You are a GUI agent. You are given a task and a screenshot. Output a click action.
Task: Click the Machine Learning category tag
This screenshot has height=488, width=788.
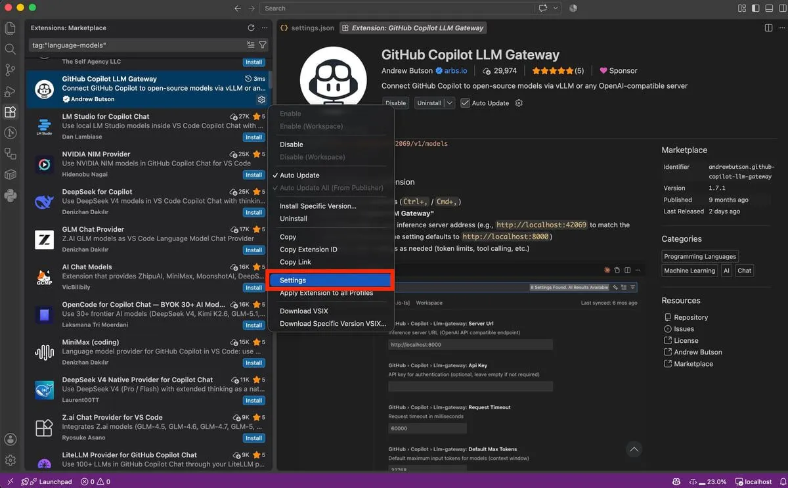[689, 271]
